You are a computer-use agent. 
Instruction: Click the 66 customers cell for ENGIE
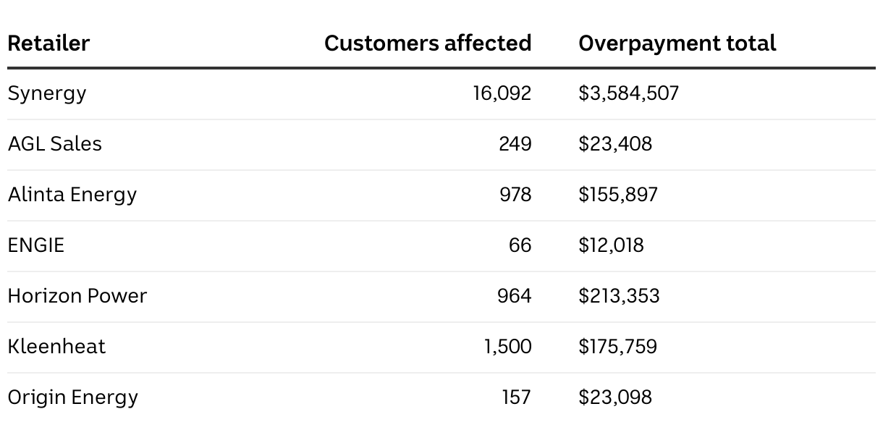[x=520, y=245]
